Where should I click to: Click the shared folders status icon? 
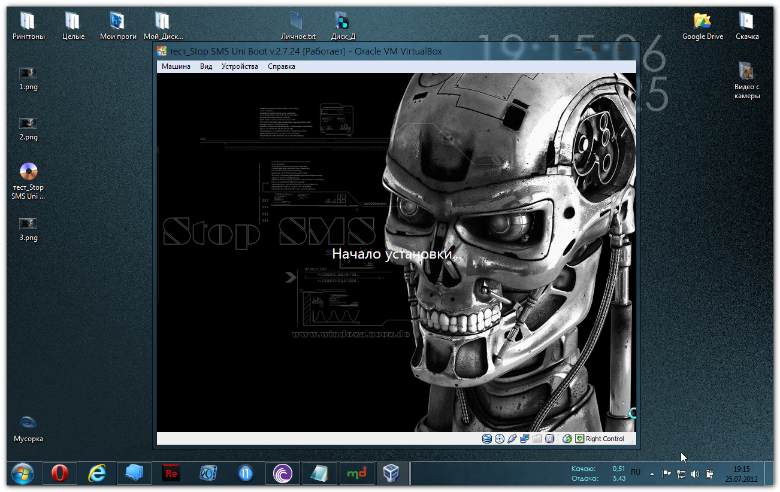click(537, 439)
